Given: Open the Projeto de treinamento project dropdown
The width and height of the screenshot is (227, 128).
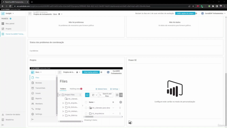Looking at the screenshot, I should pos(62,14).
